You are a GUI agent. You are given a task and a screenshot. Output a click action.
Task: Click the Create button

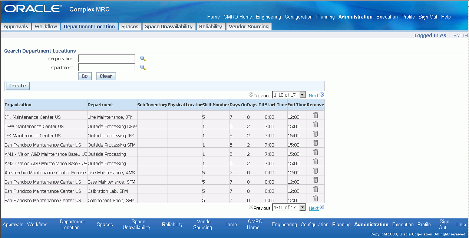[x=17, y=86]
